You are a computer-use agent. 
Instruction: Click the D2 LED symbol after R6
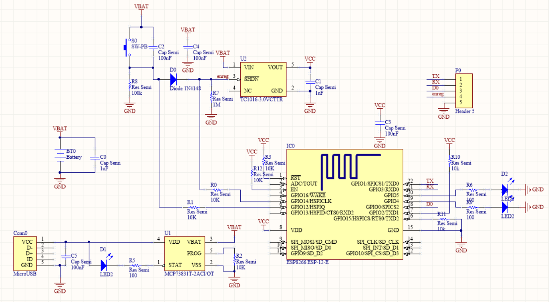[x=505, y=190]
